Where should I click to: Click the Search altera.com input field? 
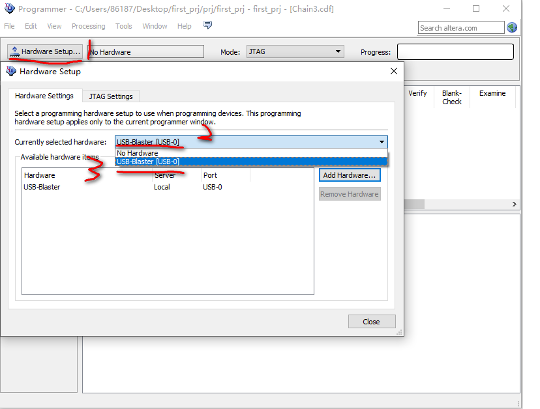[461, 28]
